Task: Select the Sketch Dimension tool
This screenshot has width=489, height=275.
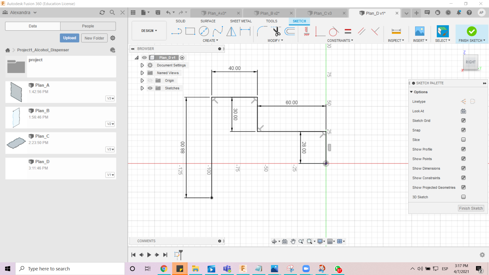Action: click(245, 31)
